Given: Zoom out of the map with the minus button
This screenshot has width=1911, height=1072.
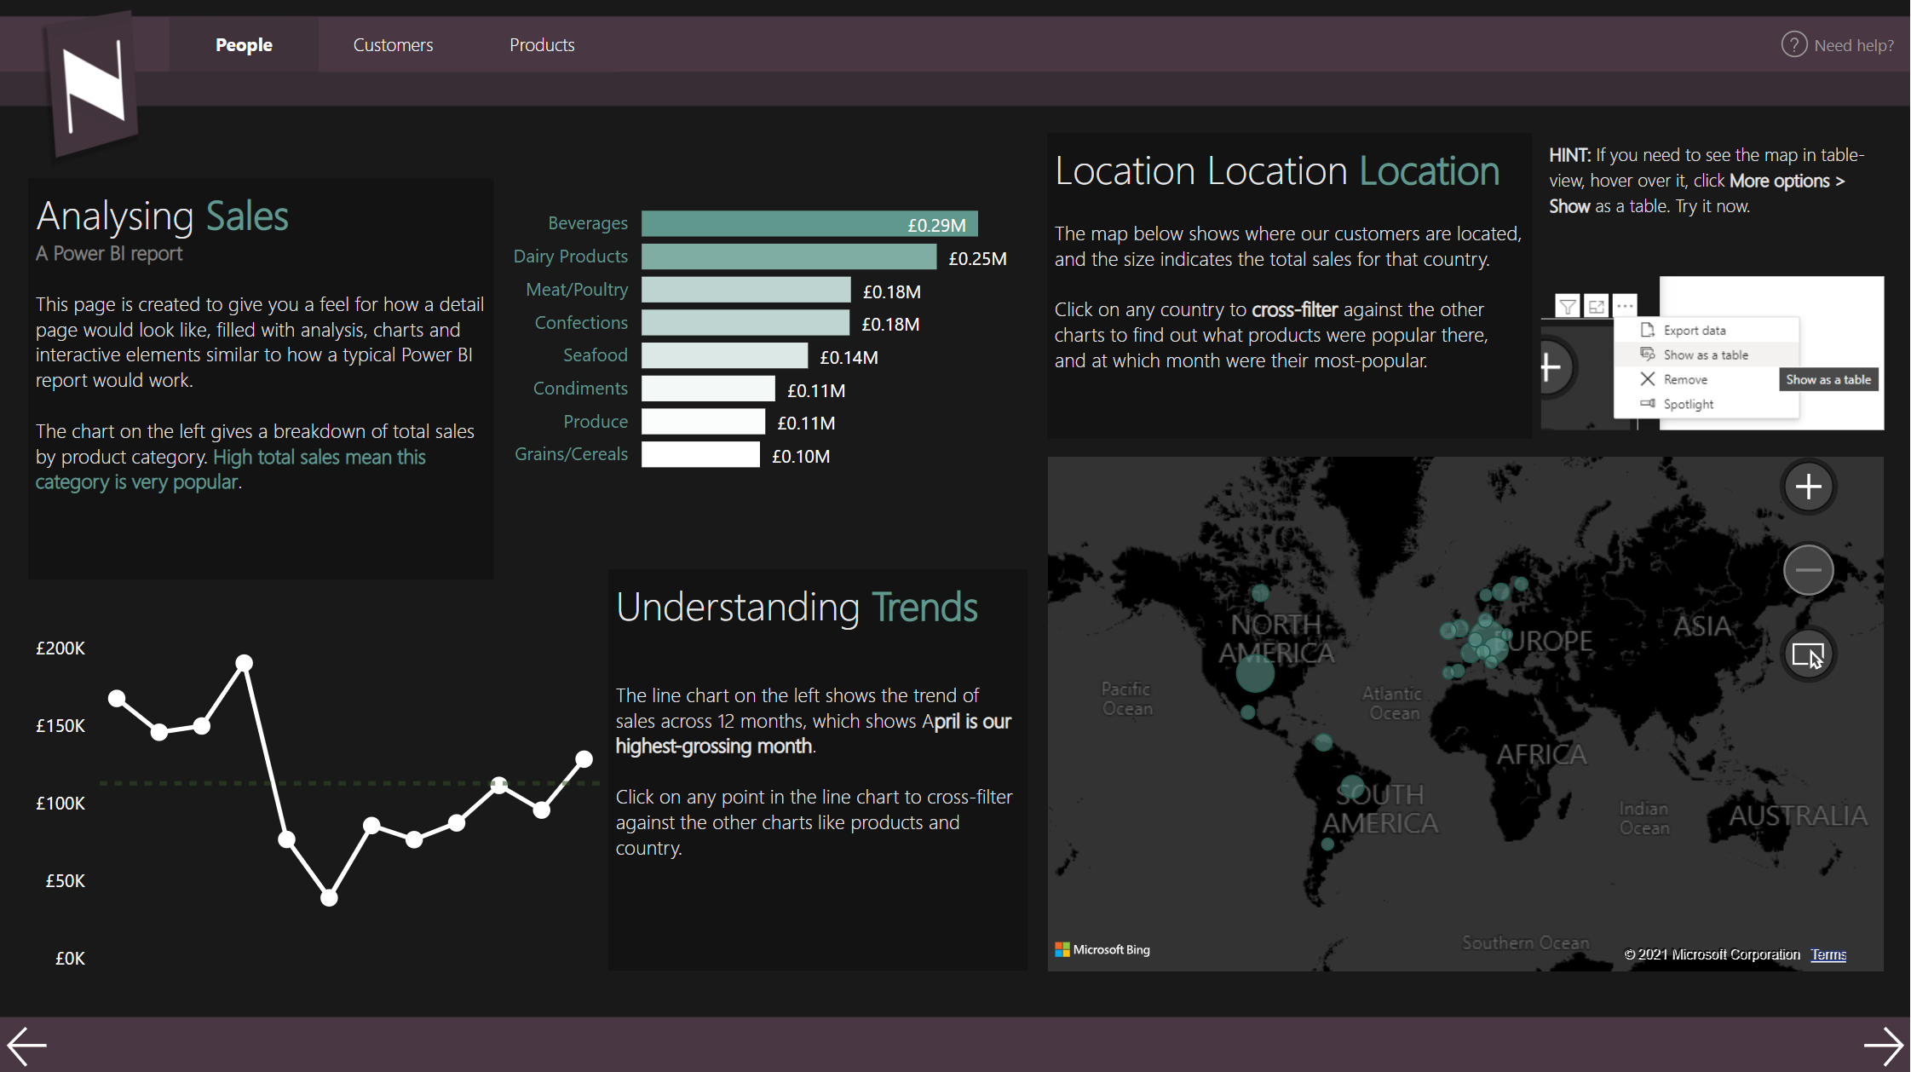Looking at the screenshot, I should click(1808, 570).
